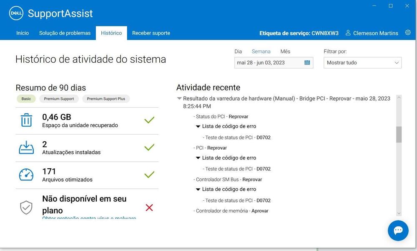417x251 pixels.
Task: Select the Basic plan pill
Action: point(26,99)
